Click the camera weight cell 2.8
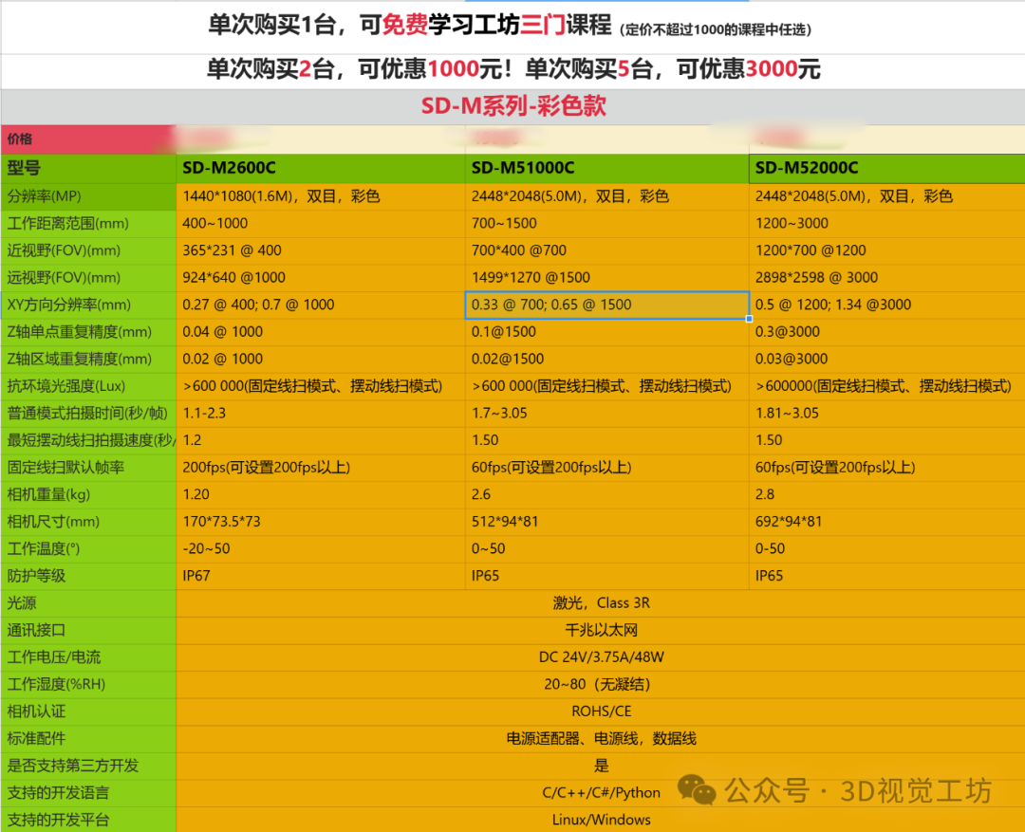This screenshot has width=1025, height=832. click(x=887, y=495)
